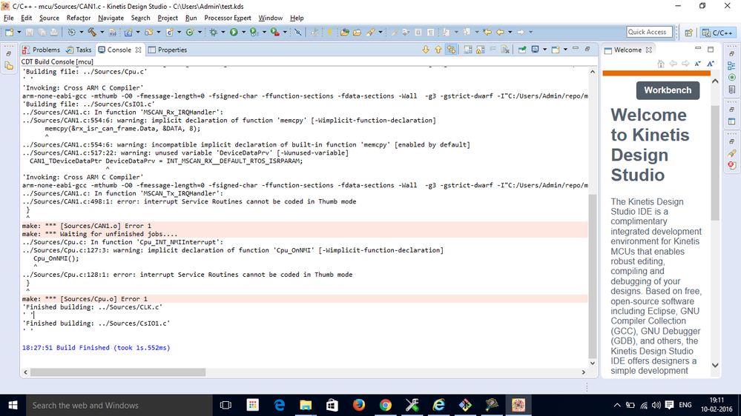Click the Quick Access input field
Screen dimensions: 741x416
[650, 32]
